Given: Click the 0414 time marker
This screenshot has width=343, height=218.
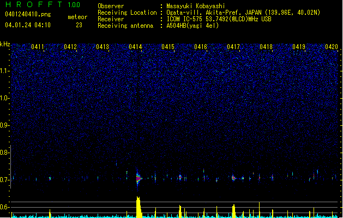Looking at the screenshot, I should click(x=135, y=47).
